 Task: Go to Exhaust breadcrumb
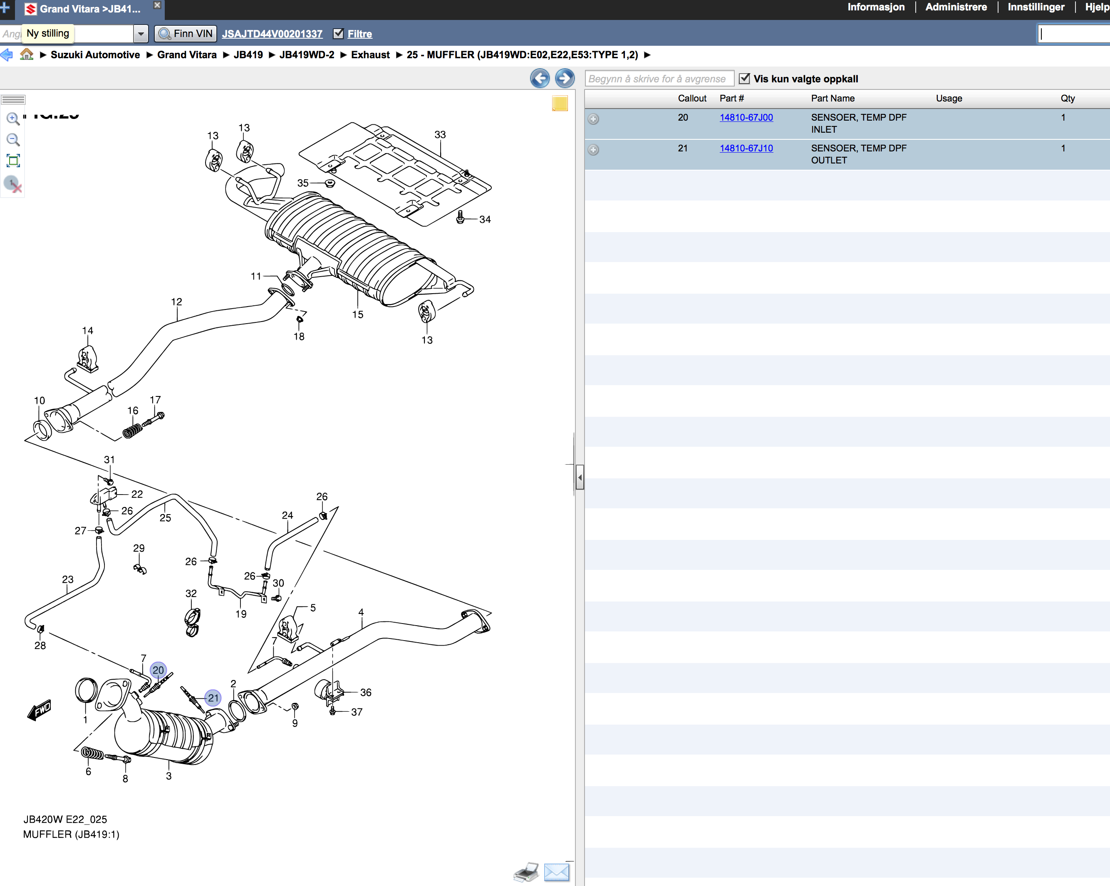point(370,54)
